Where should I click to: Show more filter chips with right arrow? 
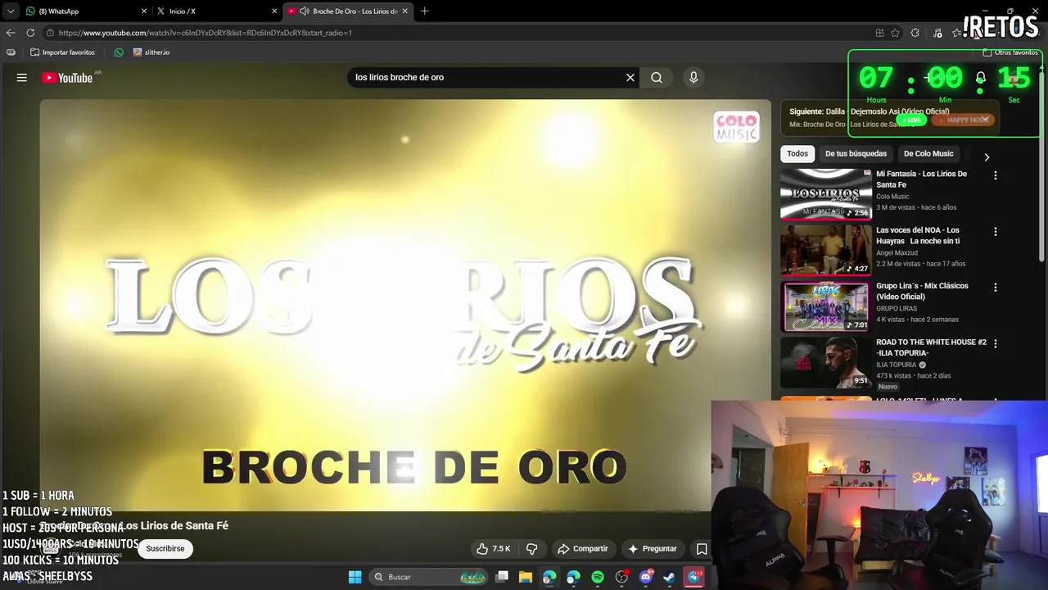[987, 157]
